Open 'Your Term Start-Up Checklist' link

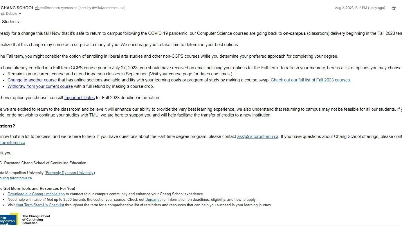point(40,205)
